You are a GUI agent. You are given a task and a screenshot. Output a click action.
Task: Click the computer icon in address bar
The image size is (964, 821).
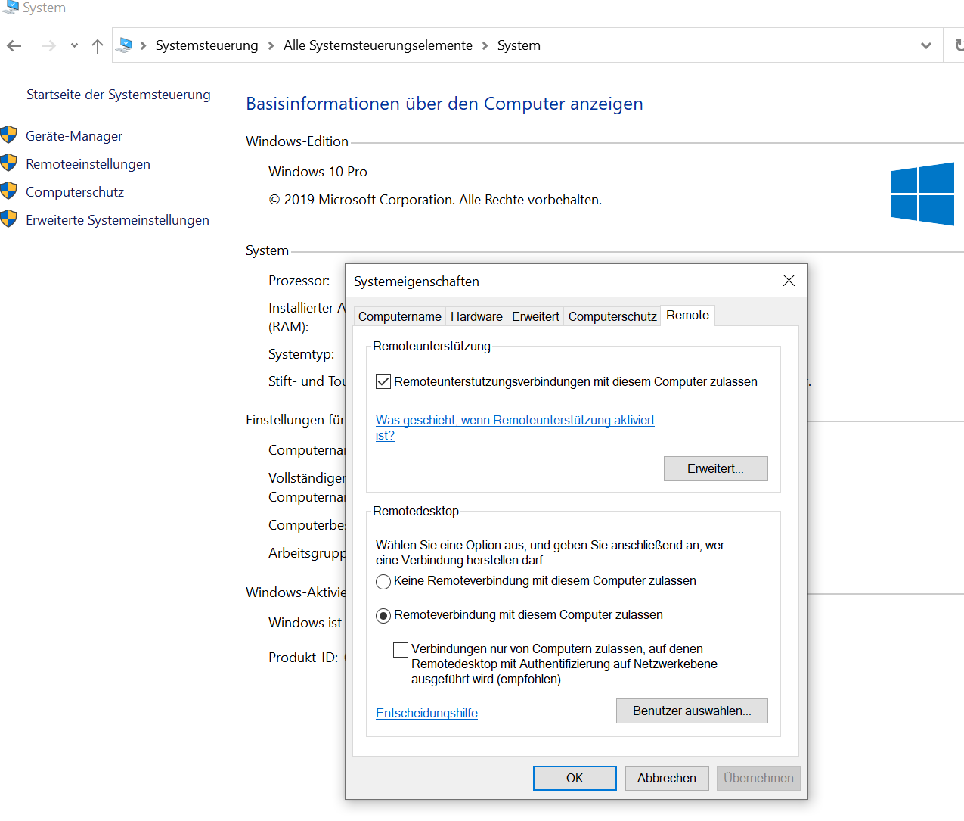pyautogui.click(x=126, y=45)
